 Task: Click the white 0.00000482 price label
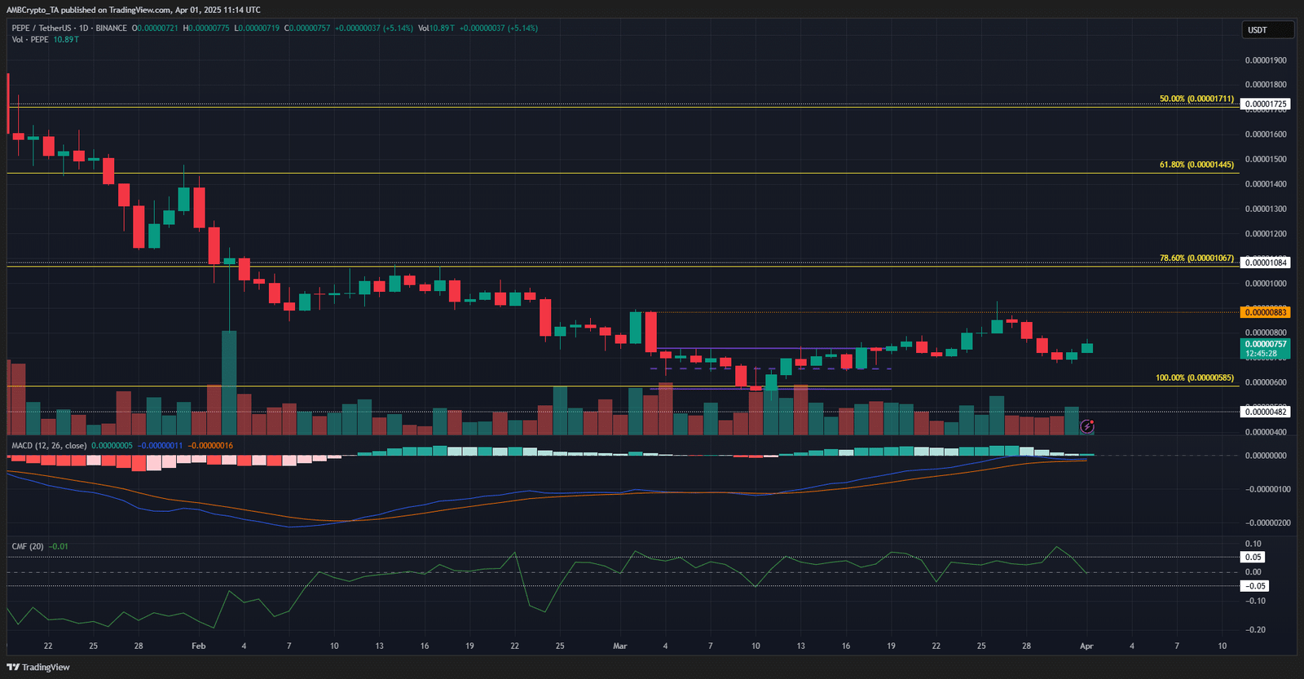coord(1265,412)
